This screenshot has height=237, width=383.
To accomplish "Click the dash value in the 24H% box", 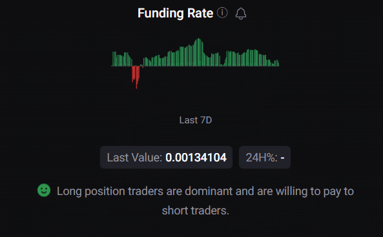I will [282, 158].
